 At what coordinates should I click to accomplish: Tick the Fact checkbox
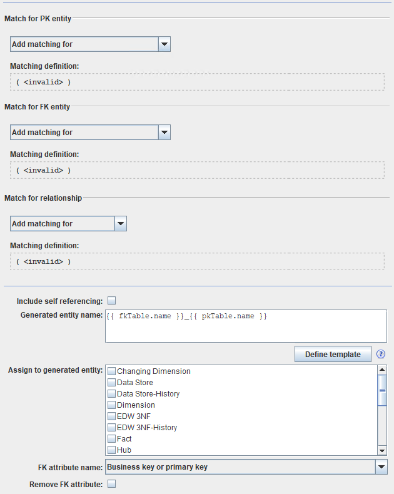pos(112,439)
